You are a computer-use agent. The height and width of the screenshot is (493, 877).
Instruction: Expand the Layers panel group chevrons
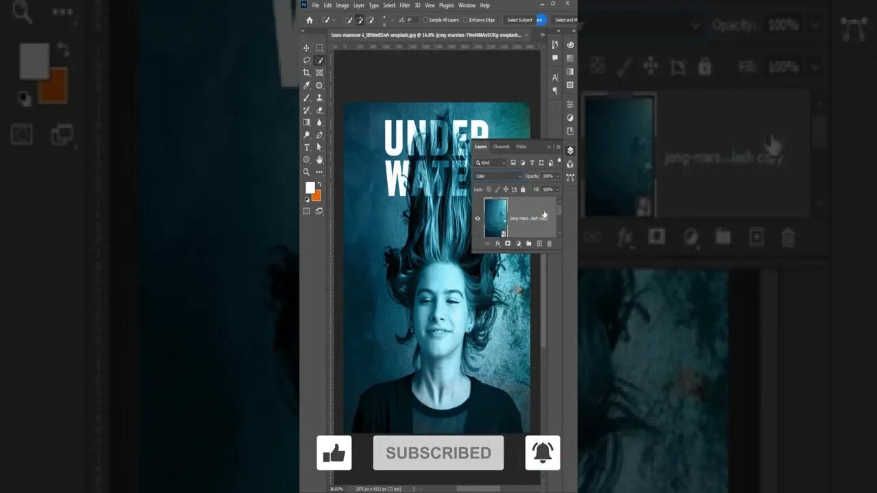(549, 147)
